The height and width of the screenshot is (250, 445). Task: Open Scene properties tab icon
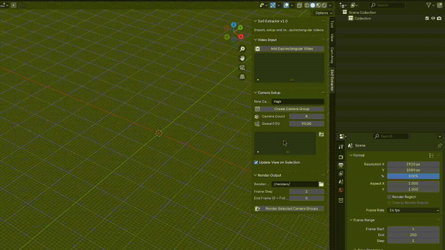(x=341, y=182)
